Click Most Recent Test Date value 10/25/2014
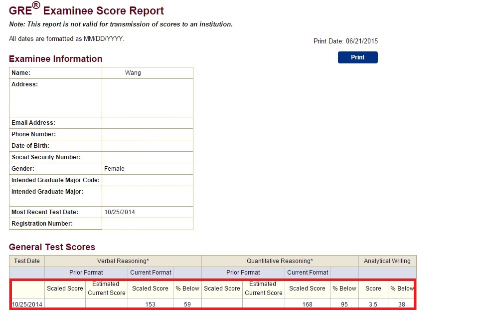The height and width of the screenshot is (310, 487). click(x=120, y=212)
